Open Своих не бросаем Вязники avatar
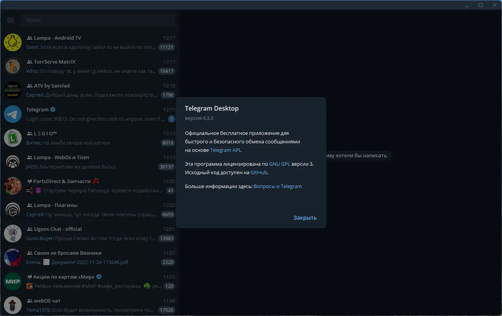 (13, 257)
